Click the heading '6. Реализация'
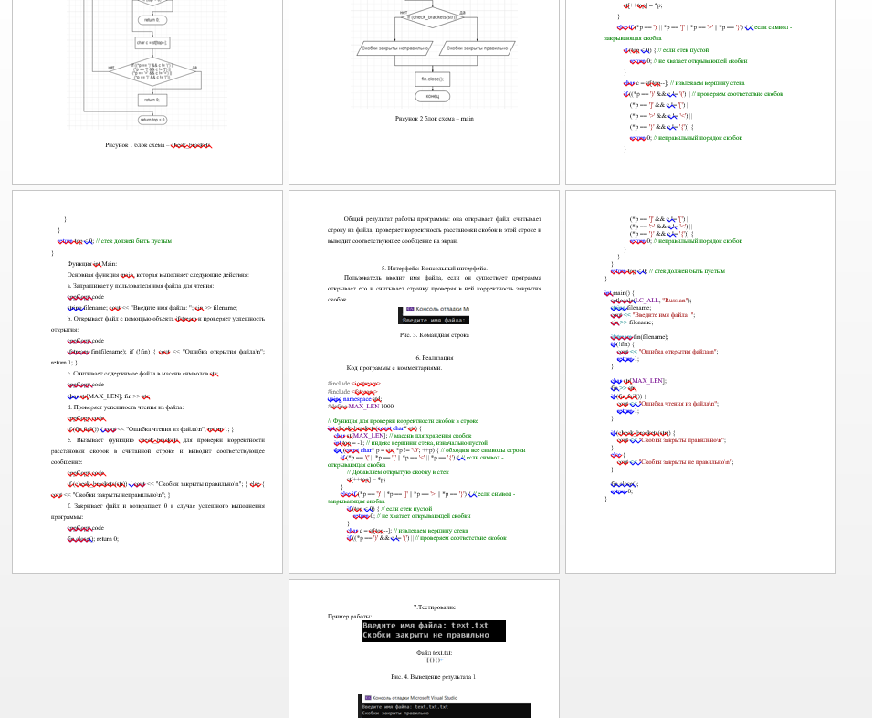This screenshot has height=718, width=872. [x=434, y=358]
